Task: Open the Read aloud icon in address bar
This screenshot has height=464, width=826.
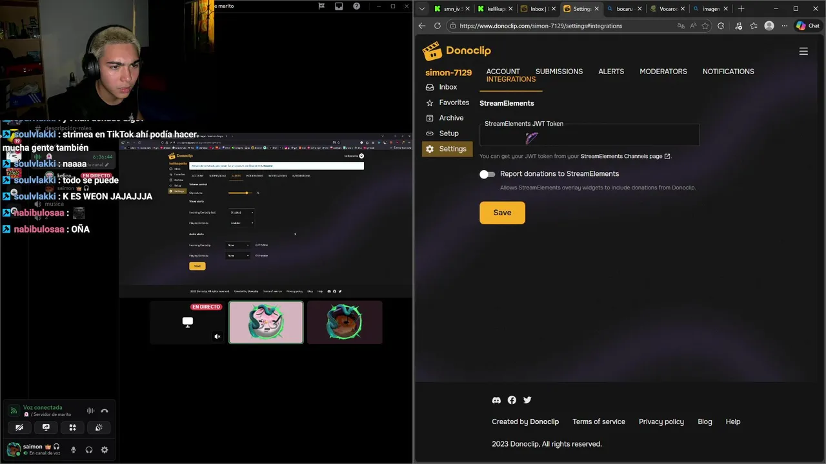Action: [x=693, y=26]
